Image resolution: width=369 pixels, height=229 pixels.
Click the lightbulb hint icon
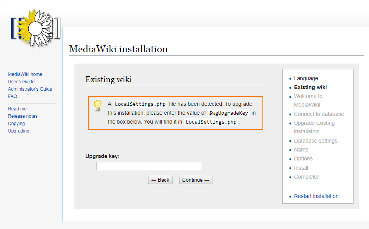[97, 105]
